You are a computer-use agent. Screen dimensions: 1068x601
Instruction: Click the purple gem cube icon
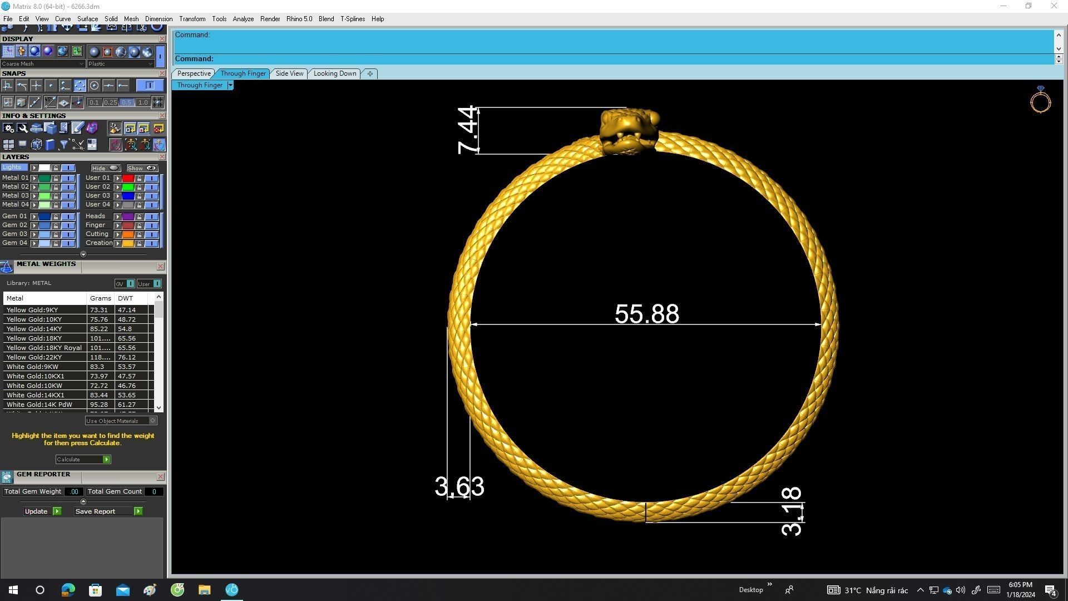click(x=92, y=129)
